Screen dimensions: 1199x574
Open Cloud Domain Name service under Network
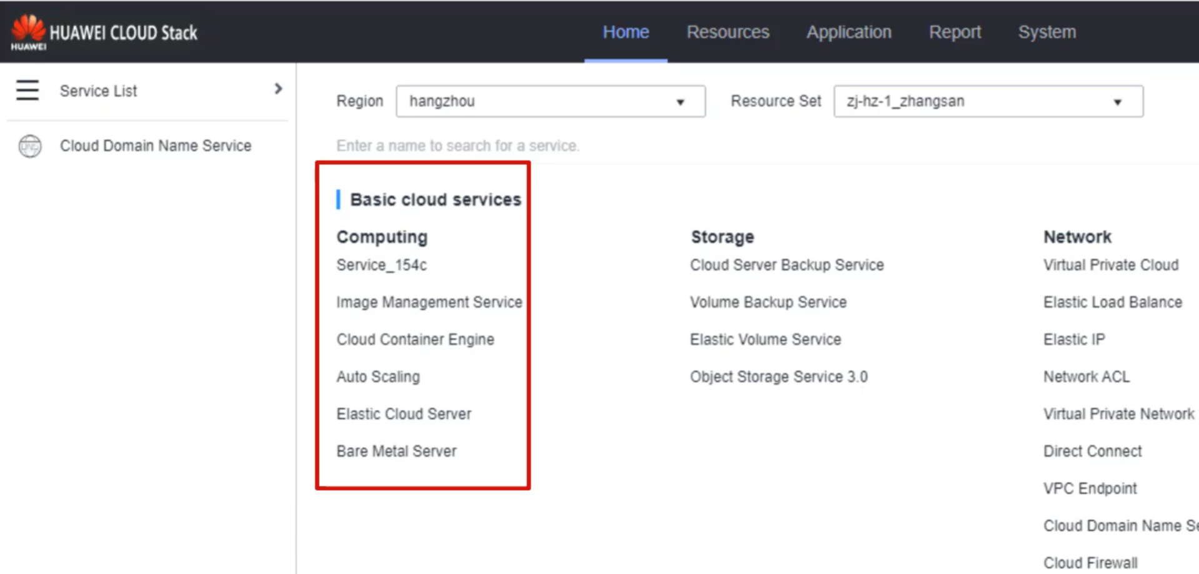point(1121,526)
